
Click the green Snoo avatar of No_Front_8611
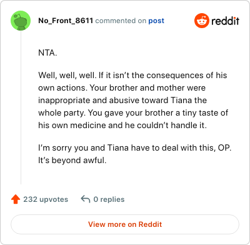(x=21, y=21)
